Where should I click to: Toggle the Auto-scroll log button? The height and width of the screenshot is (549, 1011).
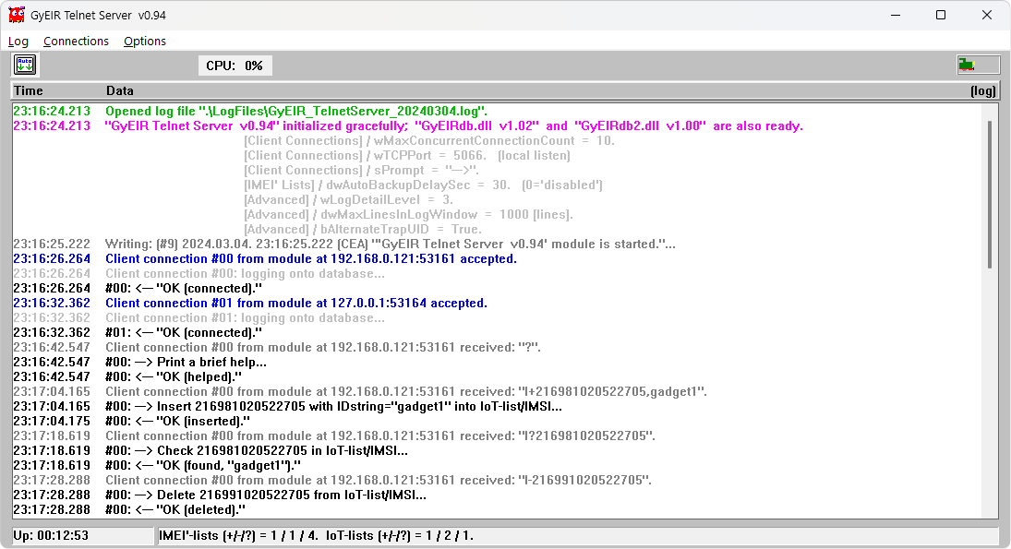[x=25, y=66]
